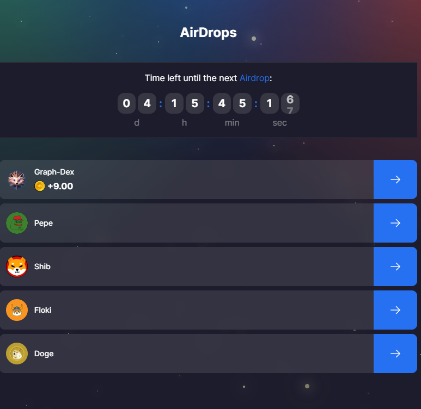Click the Graph-Dex hedgehog avatar icon
Image resolution: width=421 pixels, height=409 pixels.
[17, 180]
